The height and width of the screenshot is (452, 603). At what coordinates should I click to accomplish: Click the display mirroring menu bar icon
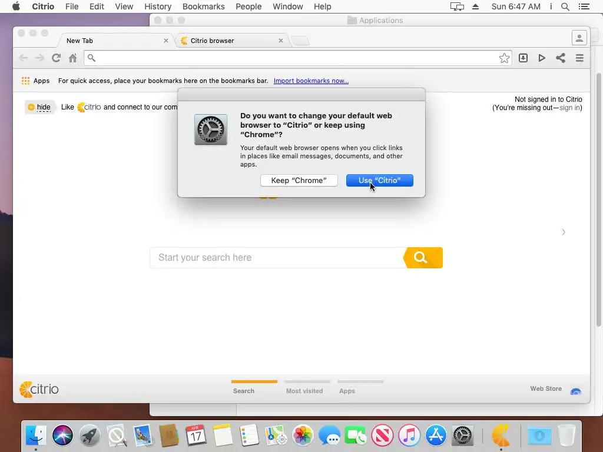pos(457,6)
